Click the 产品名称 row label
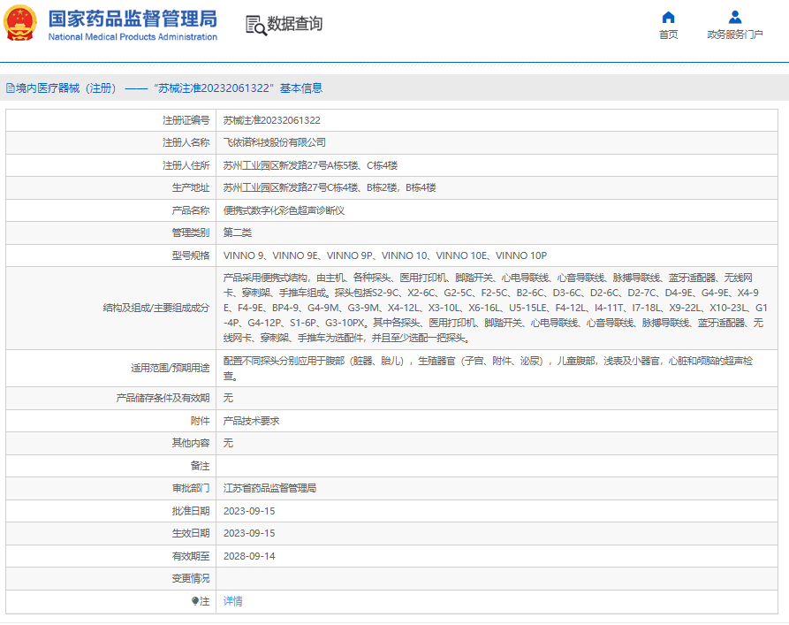Viewport: 789px width, 625px height. (x=191, y=210)
